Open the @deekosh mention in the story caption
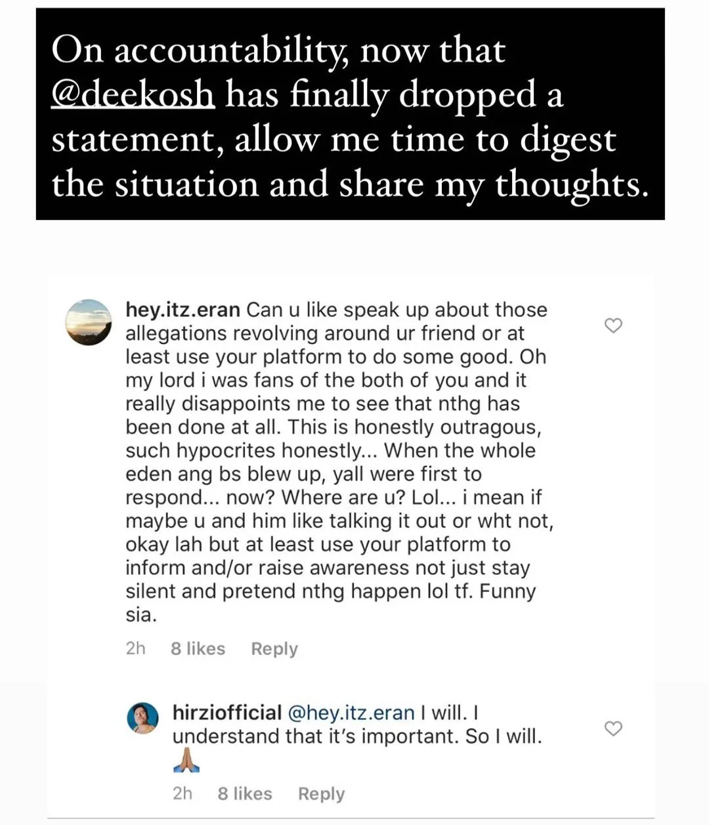This screenshot has height=825, width=709. coord(133,95)
